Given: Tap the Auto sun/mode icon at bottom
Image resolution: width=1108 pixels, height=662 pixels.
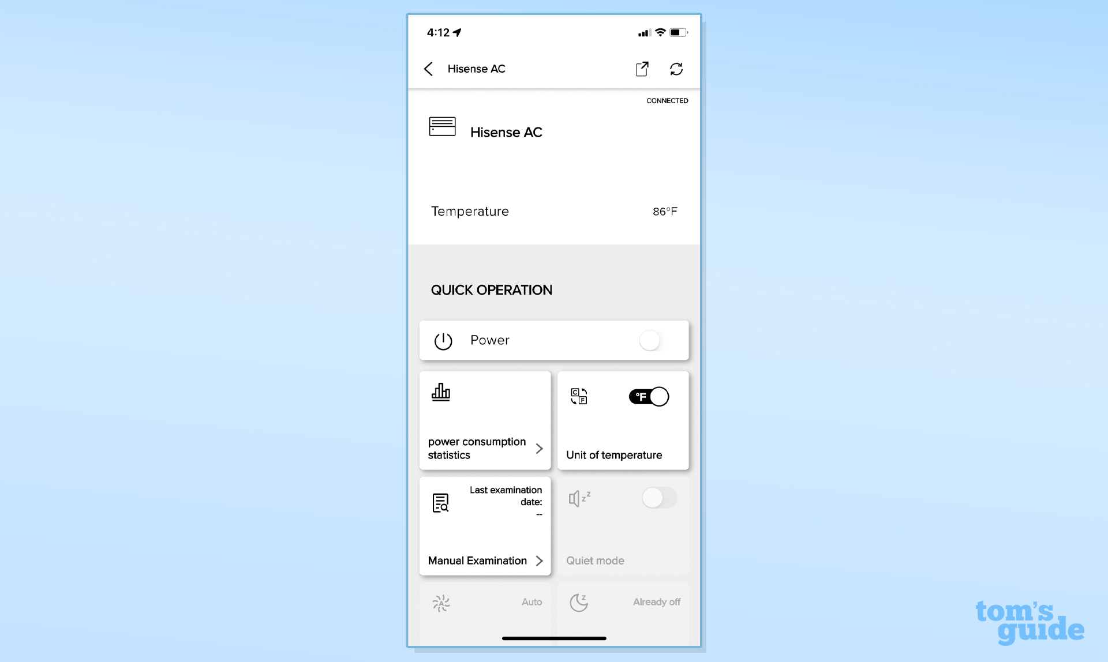Looking at the screenshot, I should pyautogui.click(x=441, y=601).
